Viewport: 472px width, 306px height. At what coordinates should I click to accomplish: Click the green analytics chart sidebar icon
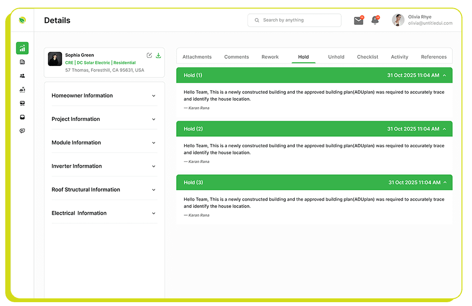coord(22,48)
